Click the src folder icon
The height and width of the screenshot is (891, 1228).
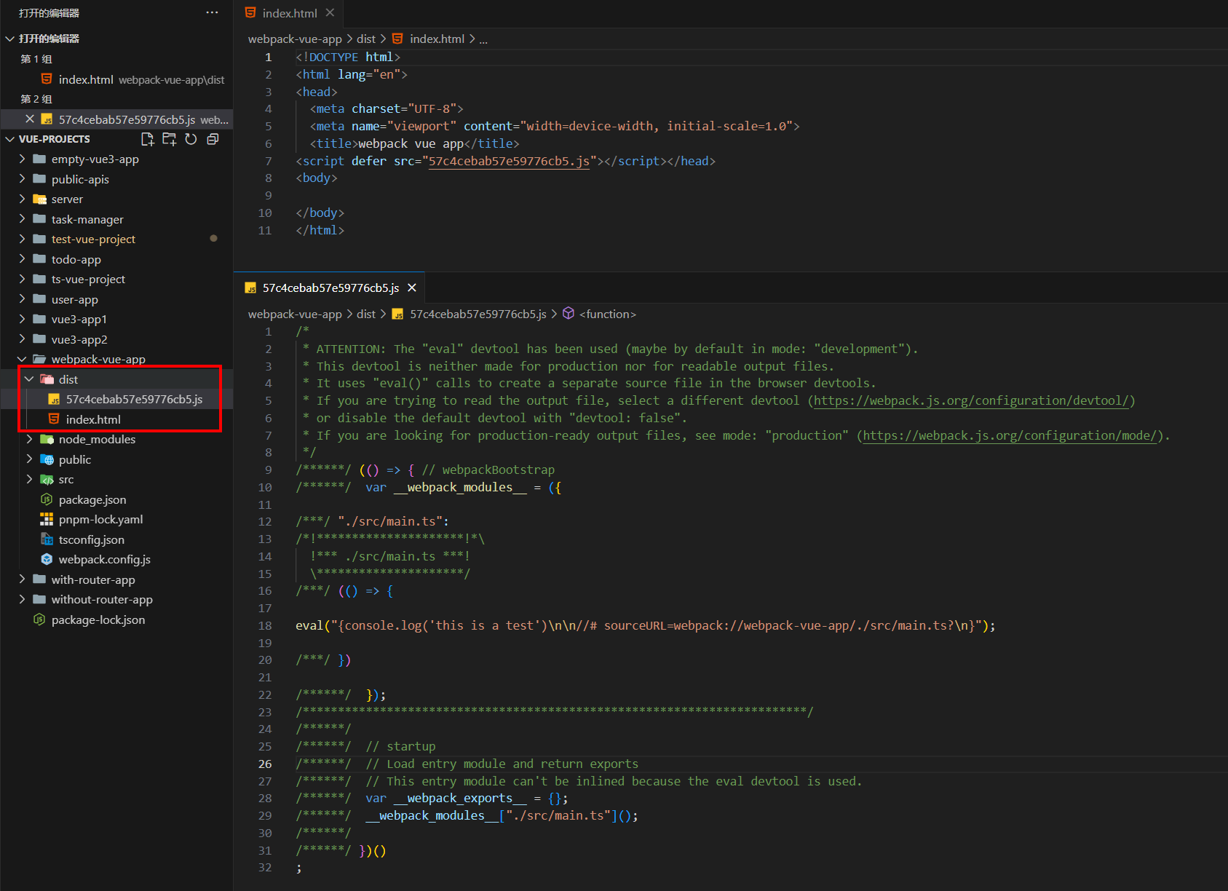pos(47,480)
